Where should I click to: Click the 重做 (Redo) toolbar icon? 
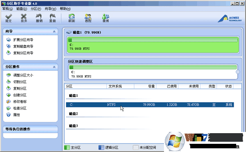[52, 18]
